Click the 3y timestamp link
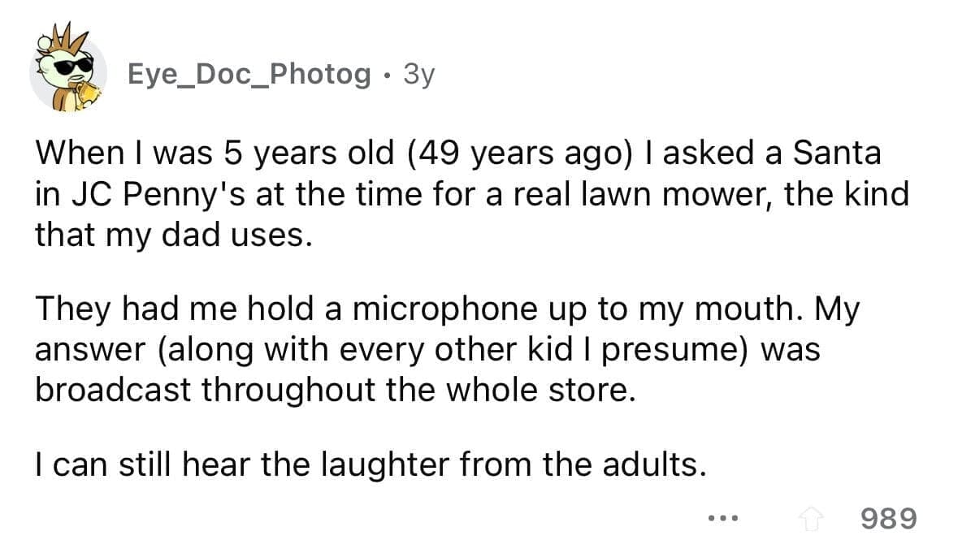This screenshot has width=958, height=540. 418,74
